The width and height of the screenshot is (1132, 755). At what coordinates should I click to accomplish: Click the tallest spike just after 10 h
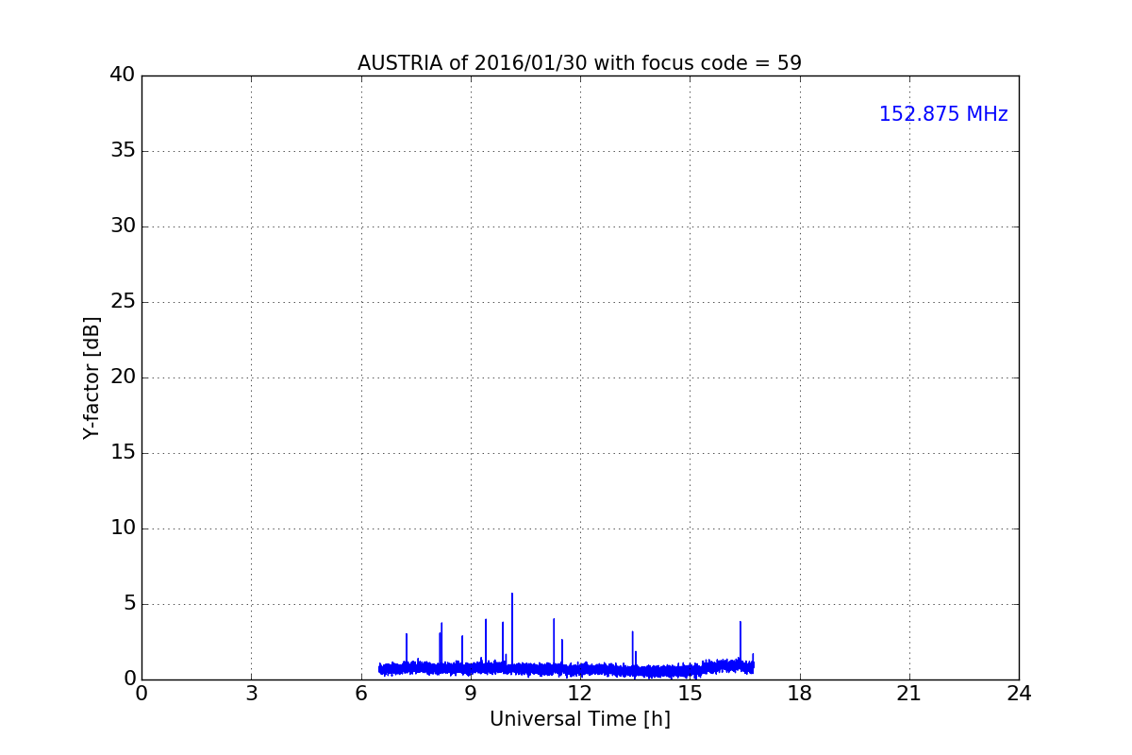pos(512,630)
